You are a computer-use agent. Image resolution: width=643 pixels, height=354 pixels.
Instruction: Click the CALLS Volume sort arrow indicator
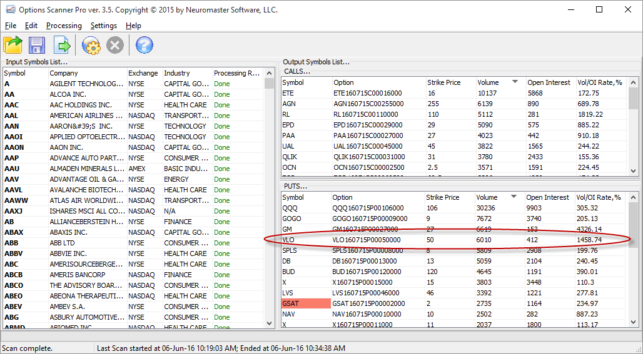pyautogui.click(x=515, y=82)
